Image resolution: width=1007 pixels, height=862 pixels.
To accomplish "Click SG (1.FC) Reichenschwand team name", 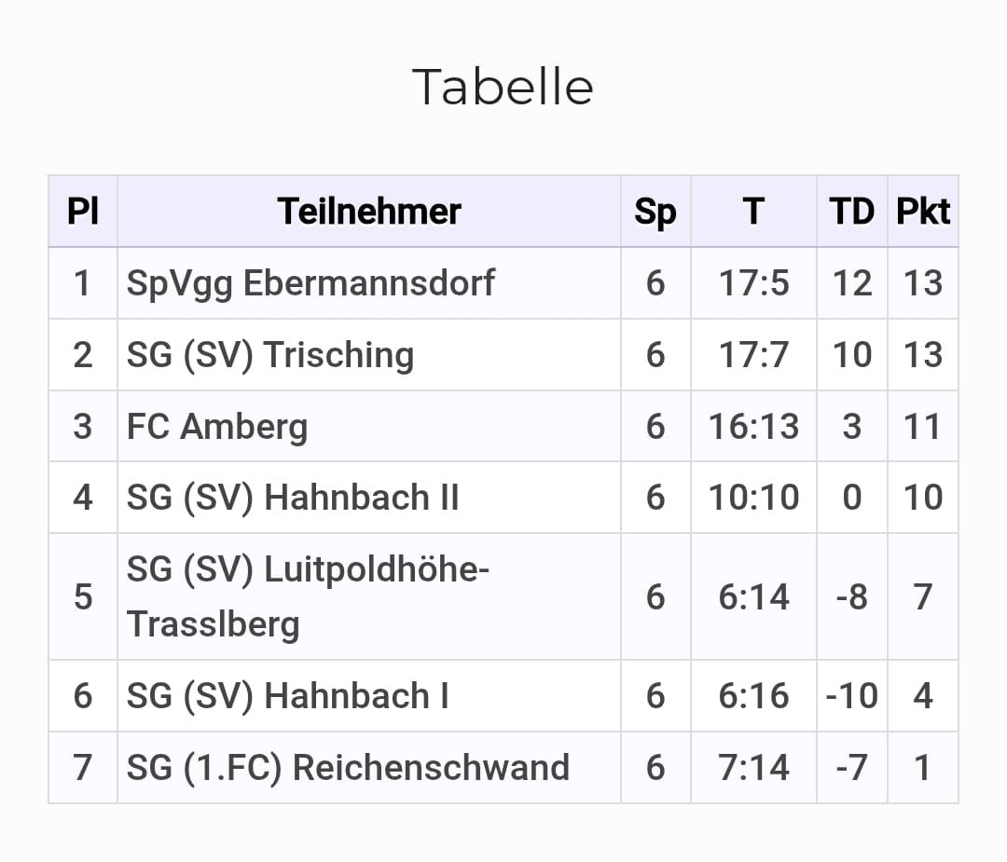I will [x=348, y=768].
